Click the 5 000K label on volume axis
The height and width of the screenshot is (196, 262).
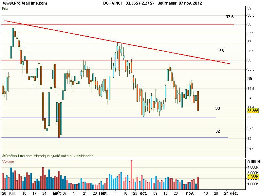[x=253, y=162]
